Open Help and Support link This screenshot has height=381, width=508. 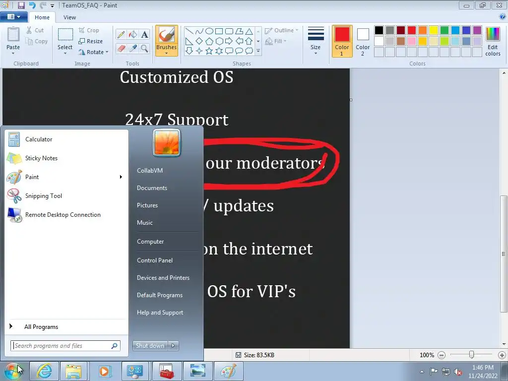(x=160, y=313)
